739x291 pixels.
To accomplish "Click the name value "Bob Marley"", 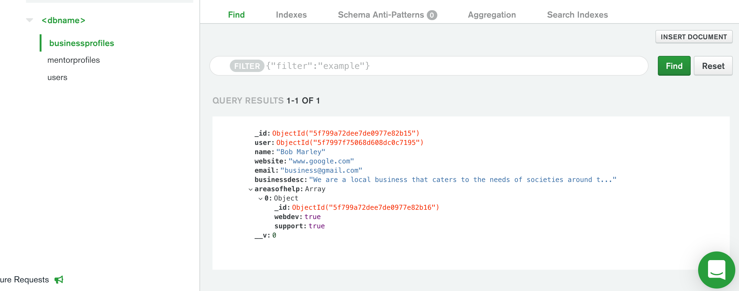I will click(x=300, y=152).
